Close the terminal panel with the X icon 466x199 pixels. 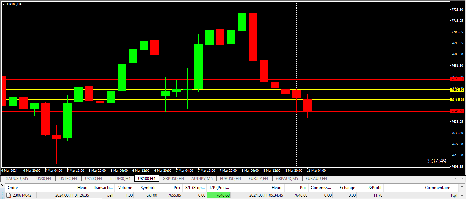pos(3,186)
